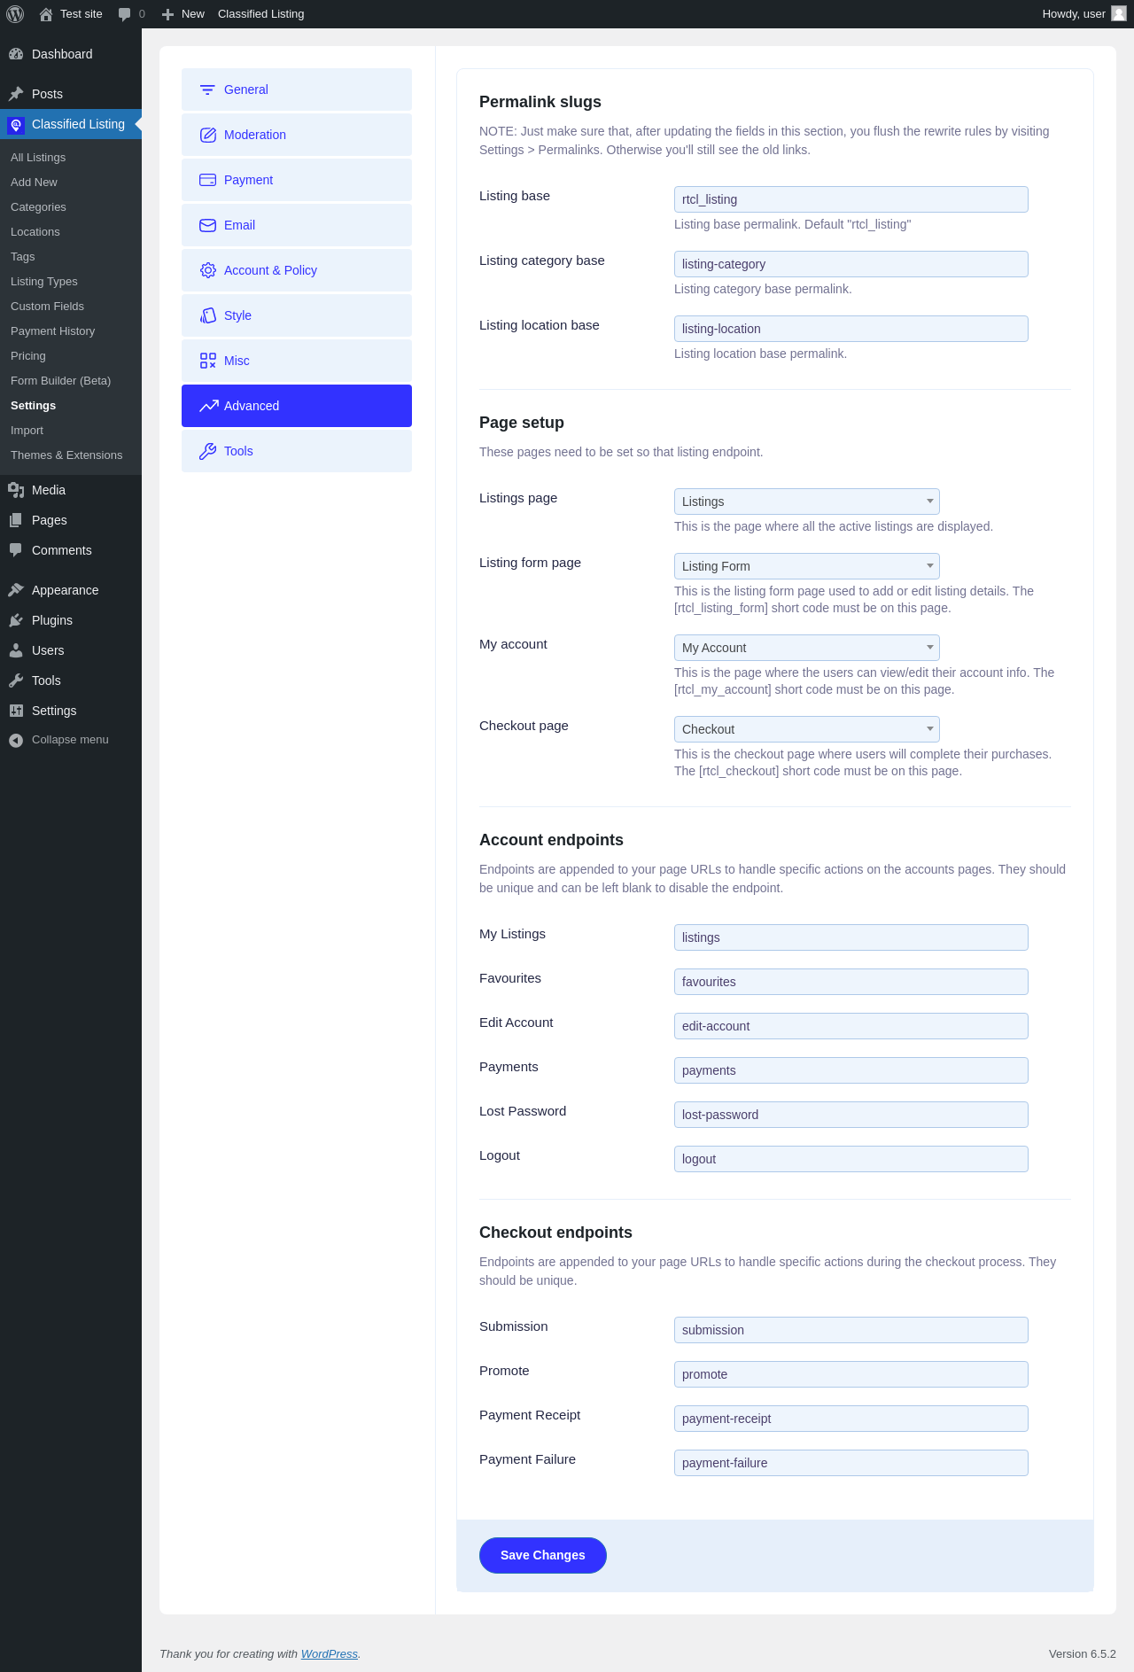1134x1672 pixels.
Task: Click the Classified Listing sidebar icon
Action: (x=16, y=125)
